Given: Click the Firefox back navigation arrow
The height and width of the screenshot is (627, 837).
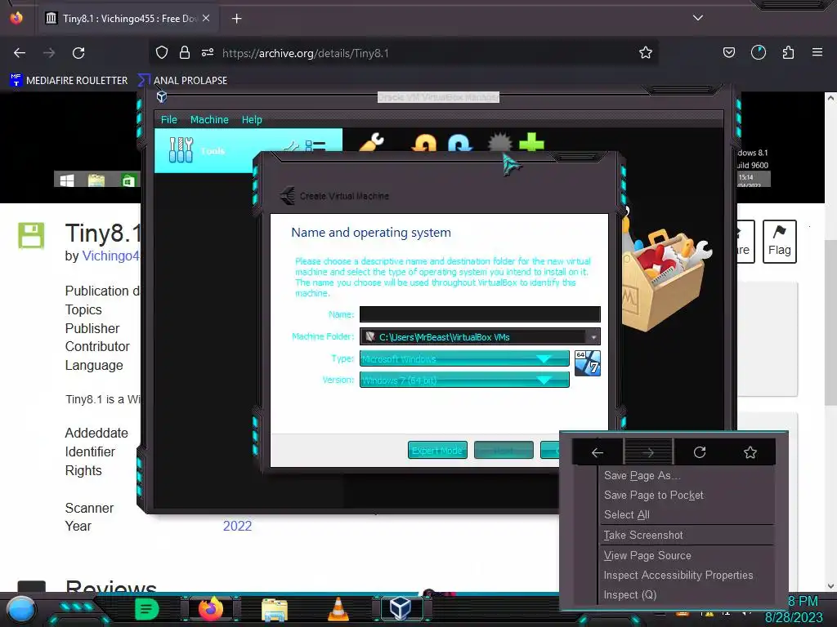Looking at the screenshot, I should pos(20,53).
